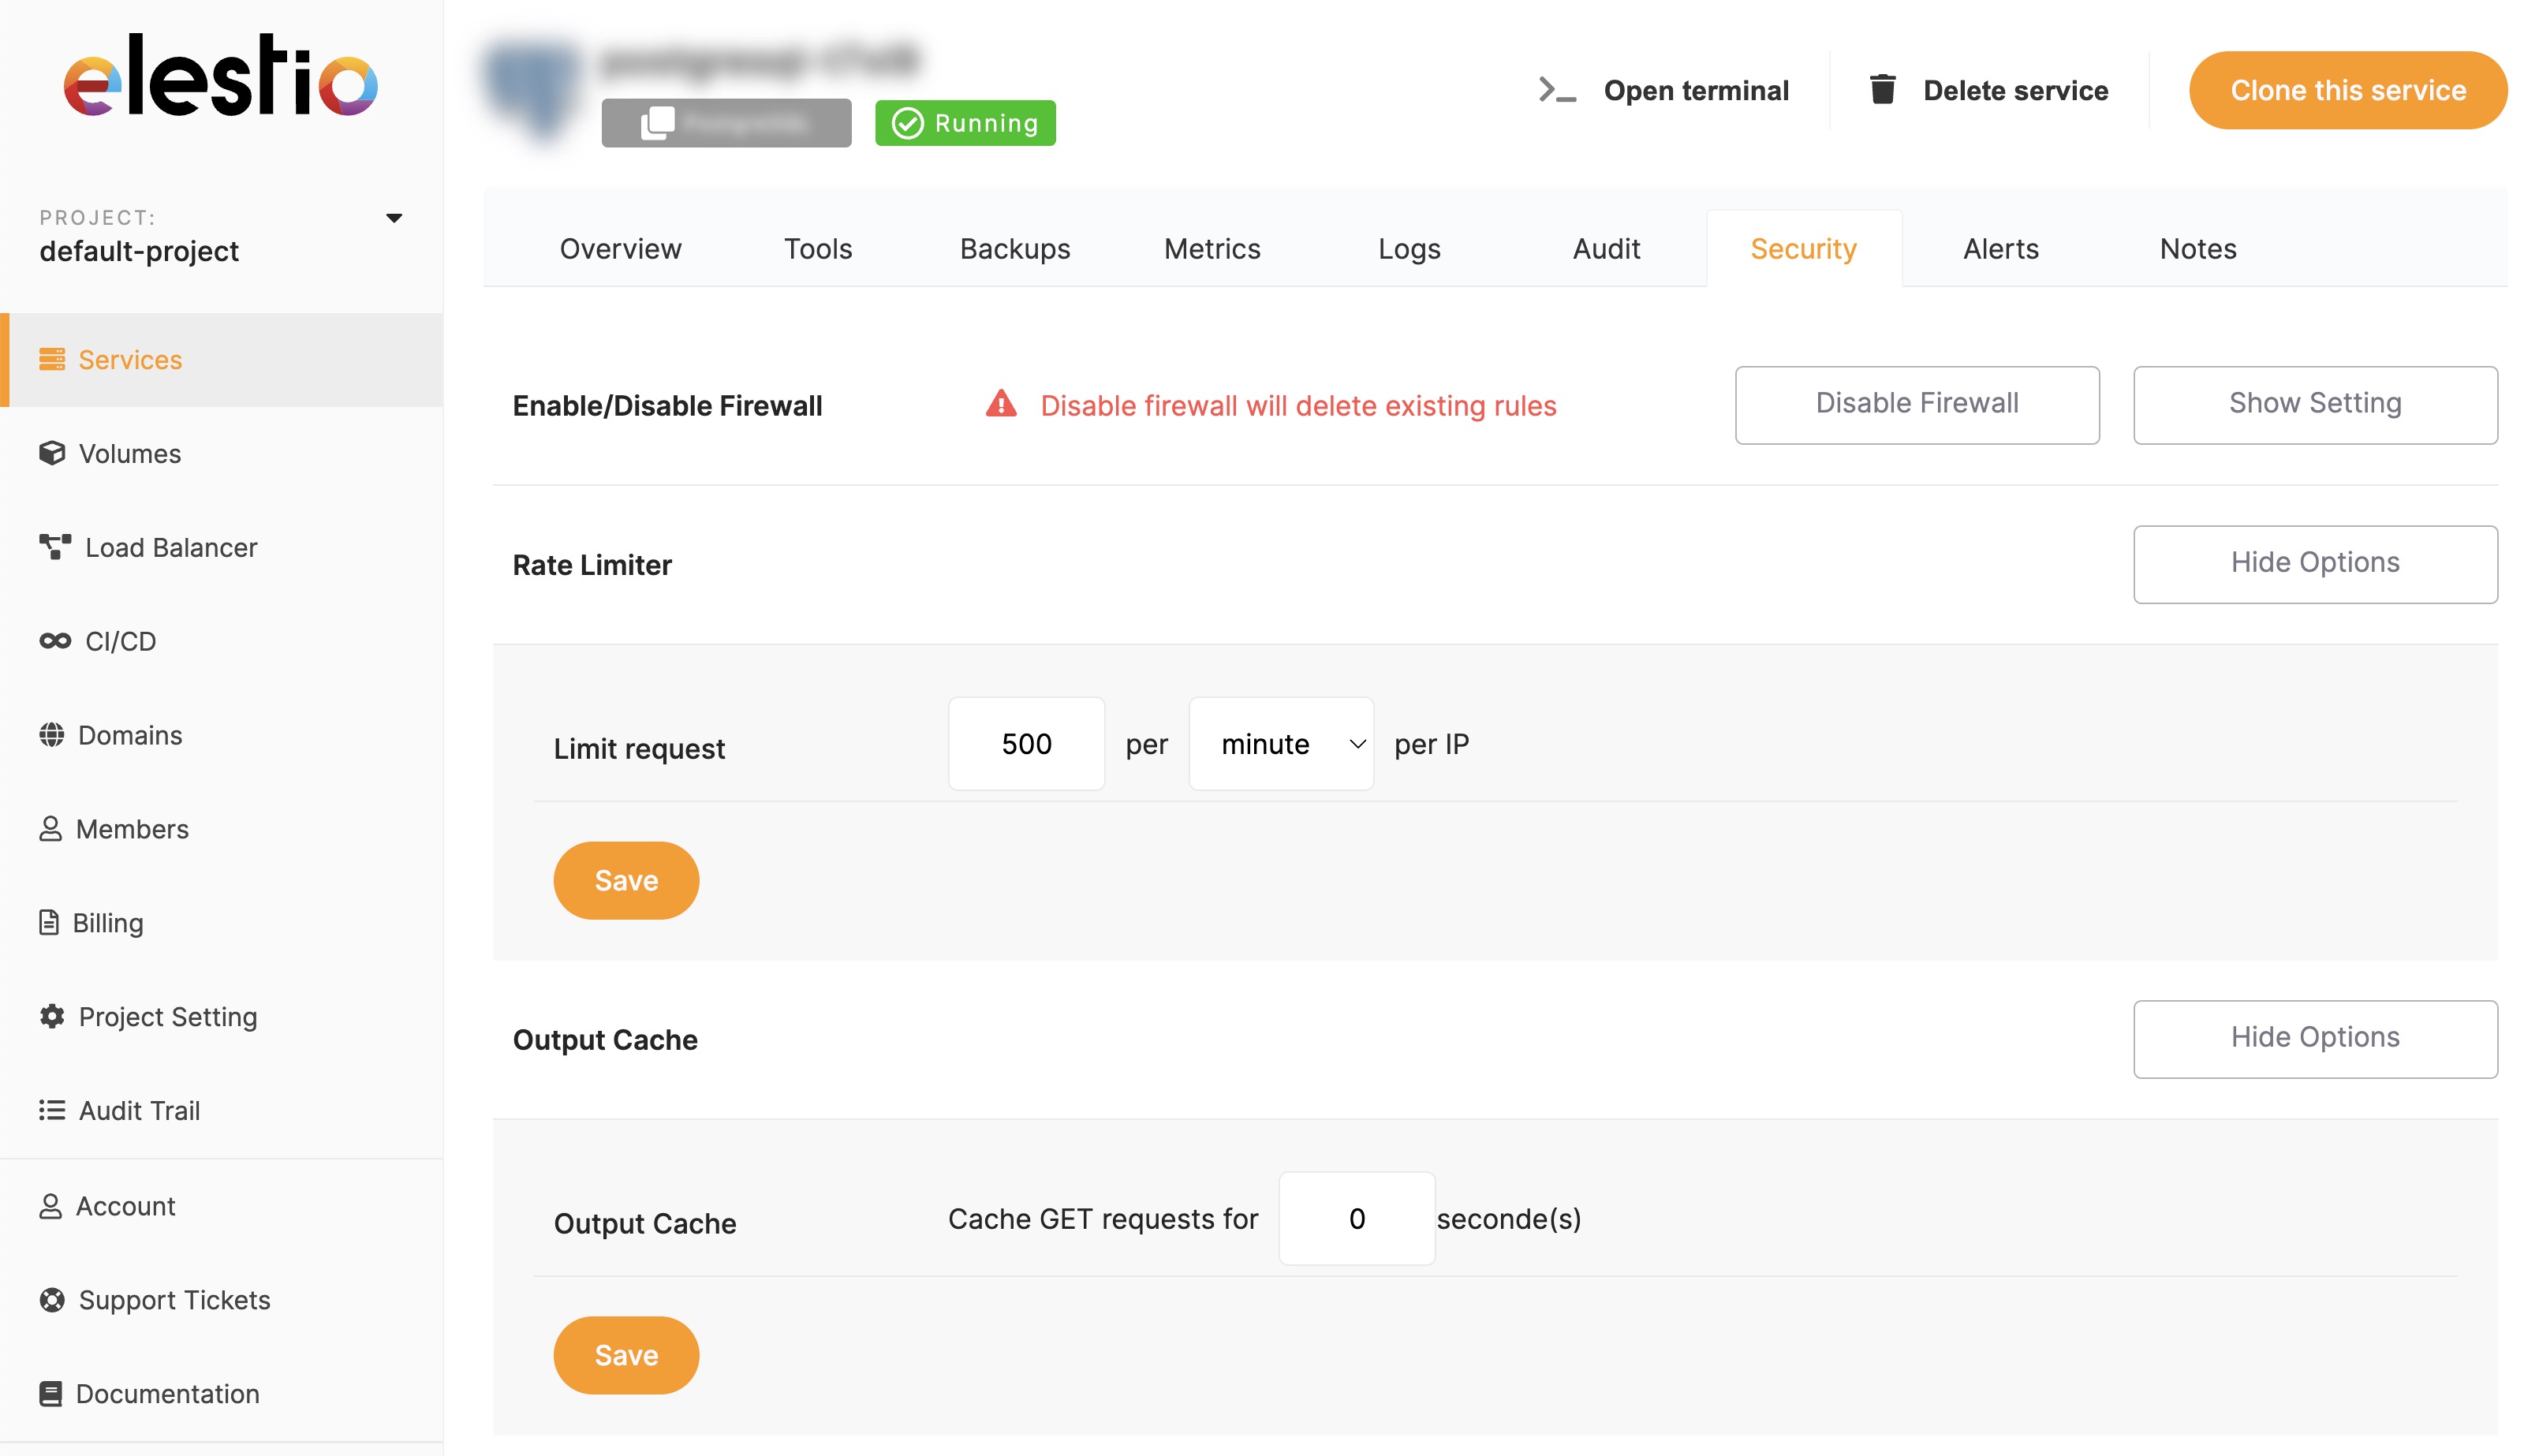This screenshot has height=1456, width=2524.
Task: Save the Rate Limiter settings
Action: (625, 880)
